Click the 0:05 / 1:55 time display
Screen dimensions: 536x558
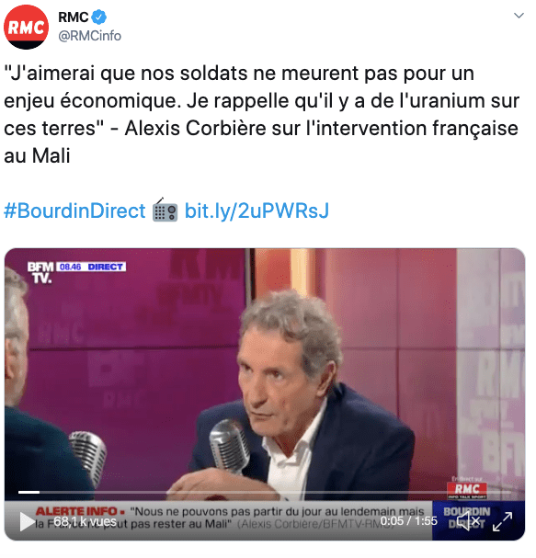click(x=408, y=521)
